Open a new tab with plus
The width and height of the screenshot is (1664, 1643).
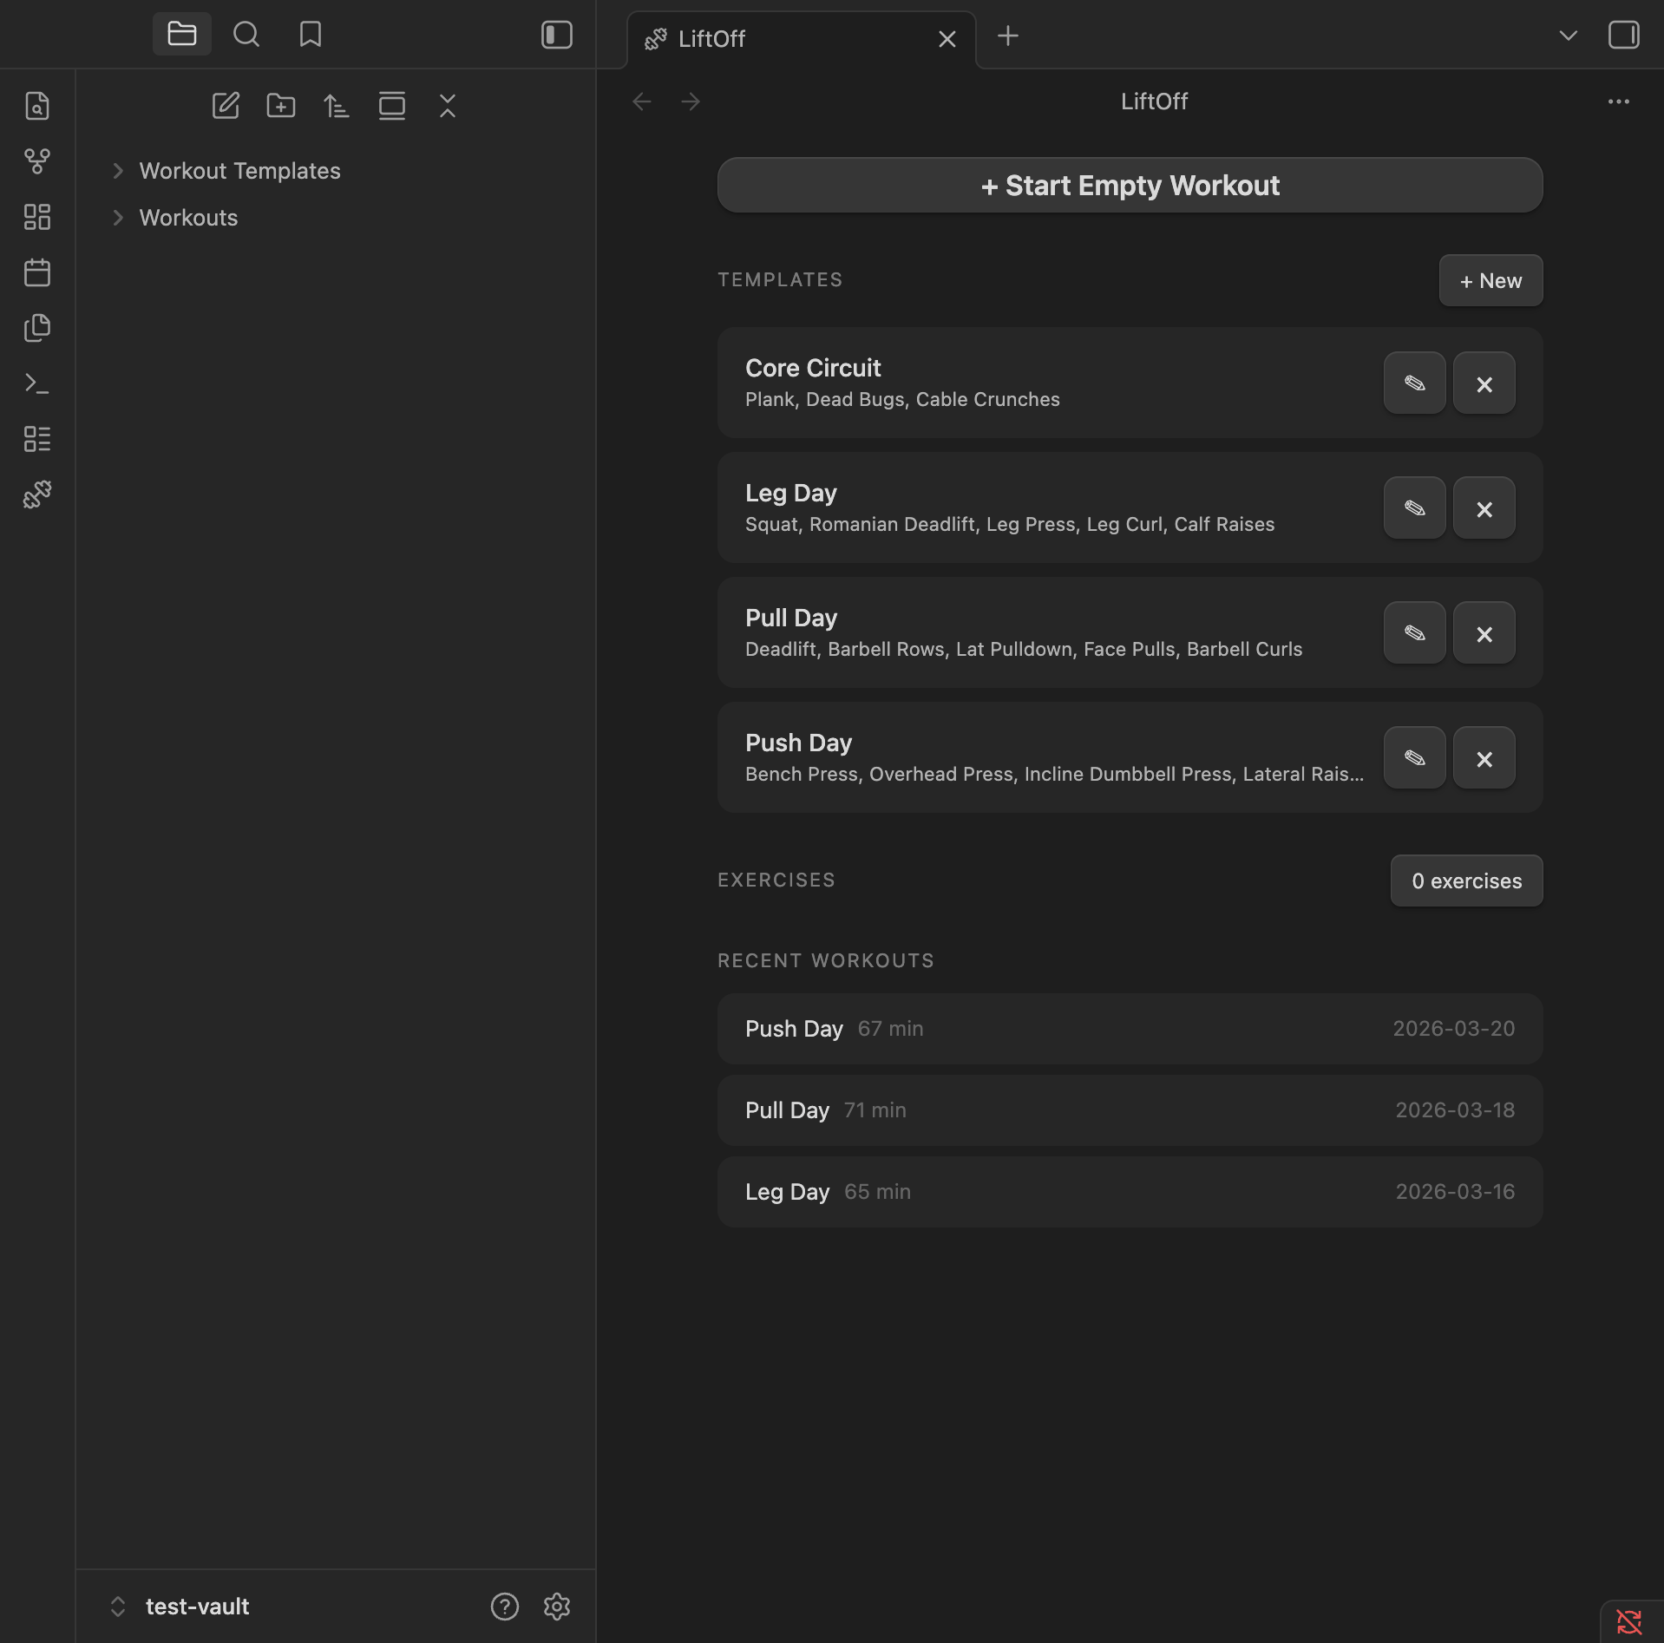[1007, 36]
